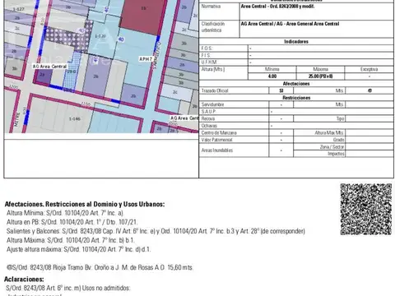Click the dark red parcel labeled 19
The height and width of the screenshot is (296, 395).
click(142, 16)
